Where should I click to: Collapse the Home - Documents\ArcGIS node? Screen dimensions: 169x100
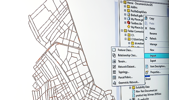(x=122, y=2)
